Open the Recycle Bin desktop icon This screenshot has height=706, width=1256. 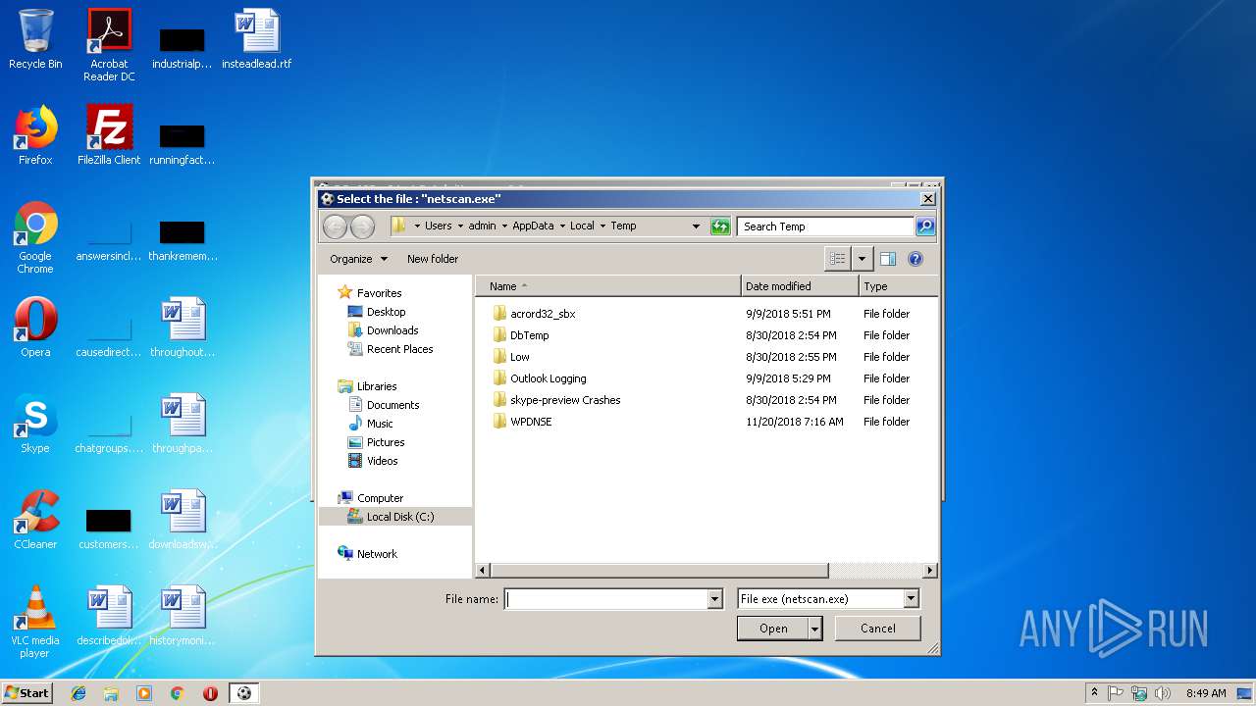point(35,39)
